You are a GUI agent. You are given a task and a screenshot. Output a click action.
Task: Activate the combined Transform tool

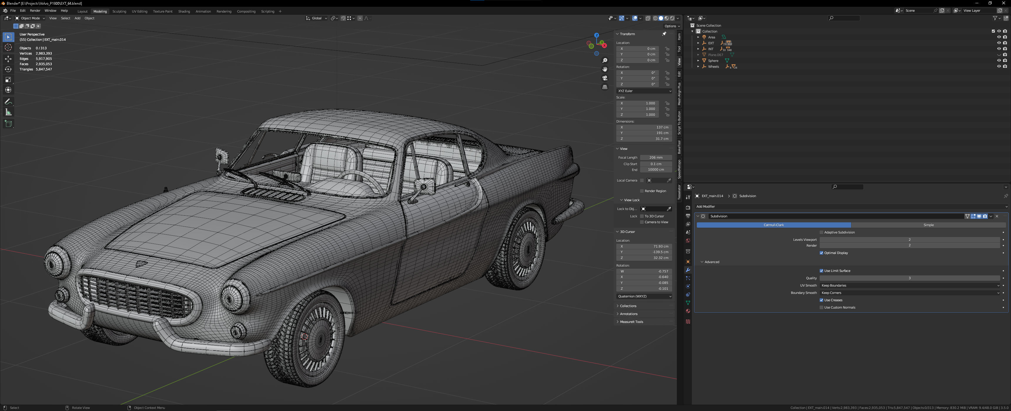[x=8, y=90]
